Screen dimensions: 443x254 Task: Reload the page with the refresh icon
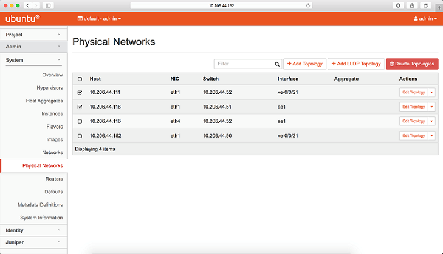308,5
